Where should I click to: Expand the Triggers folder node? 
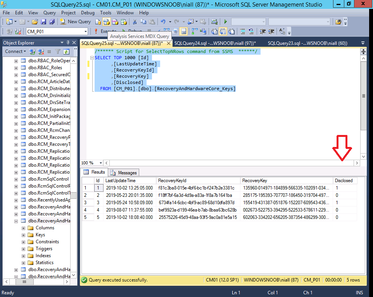point(23,249)
